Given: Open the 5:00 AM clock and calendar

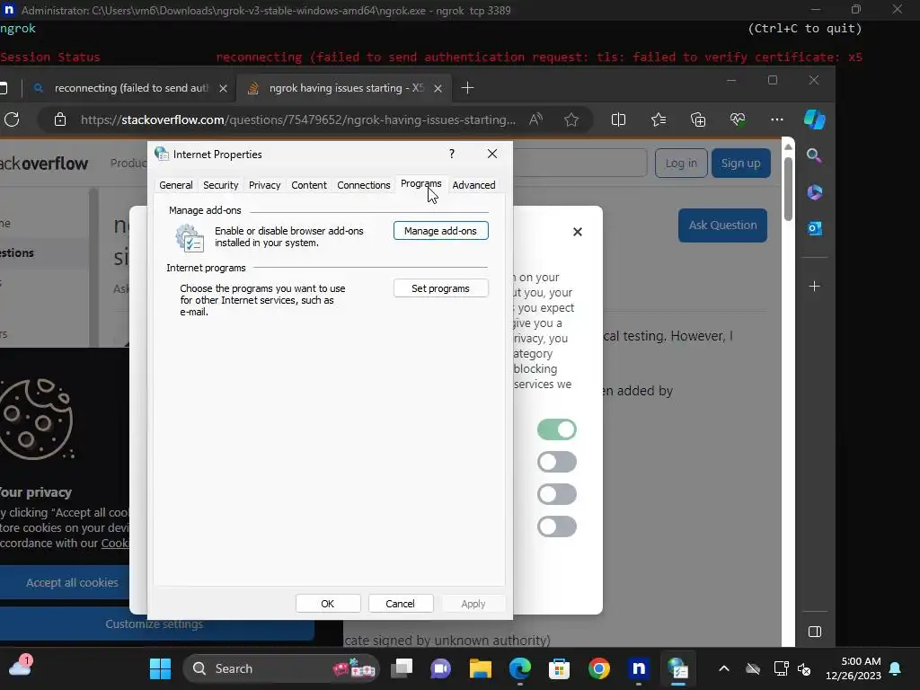Looking at the screenshot, I should (x=854, y=668).
